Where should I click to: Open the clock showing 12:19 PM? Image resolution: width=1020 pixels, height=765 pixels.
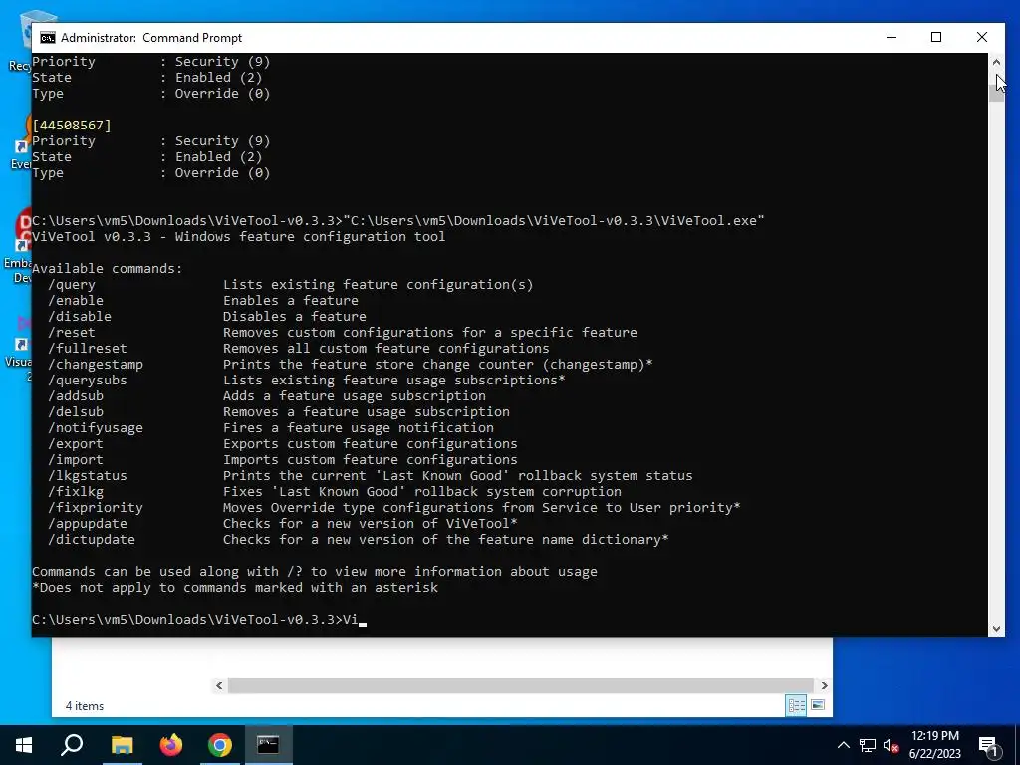click(934, 745)
